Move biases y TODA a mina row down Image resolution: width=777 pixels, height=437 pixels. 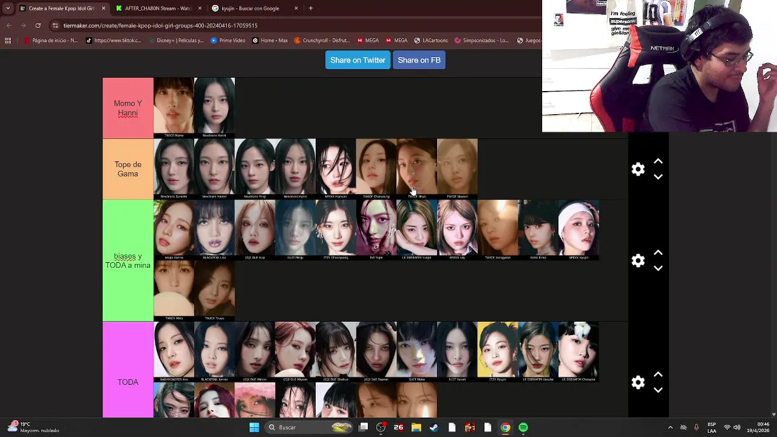[x=658, y=268]
